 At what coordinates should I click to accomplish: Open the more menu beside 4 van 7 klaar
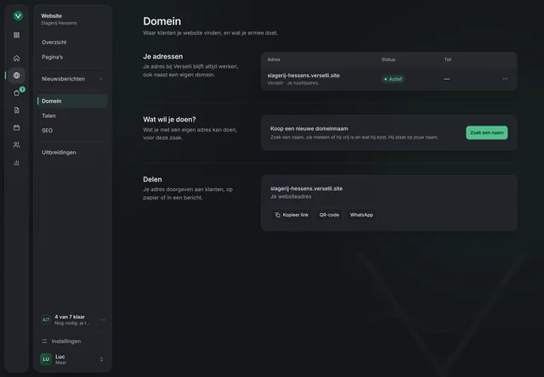click(x=103, y=320)
